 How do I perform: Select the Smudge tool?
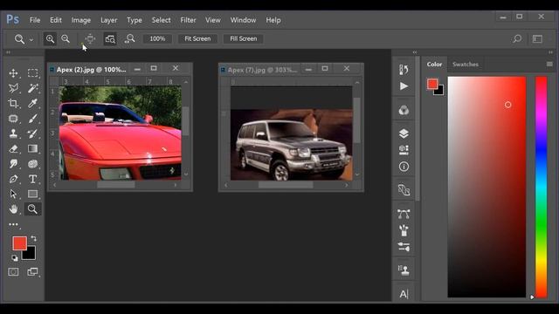pyautogui.click(x=14, y=164)
